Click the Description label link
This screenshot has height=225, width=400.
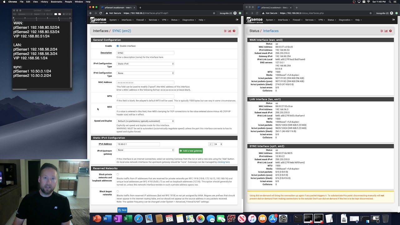[x=106, y=53]
